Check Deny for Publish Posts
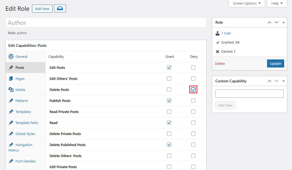The width and height of the screenshot is (292, 170). tap(193, 101)
